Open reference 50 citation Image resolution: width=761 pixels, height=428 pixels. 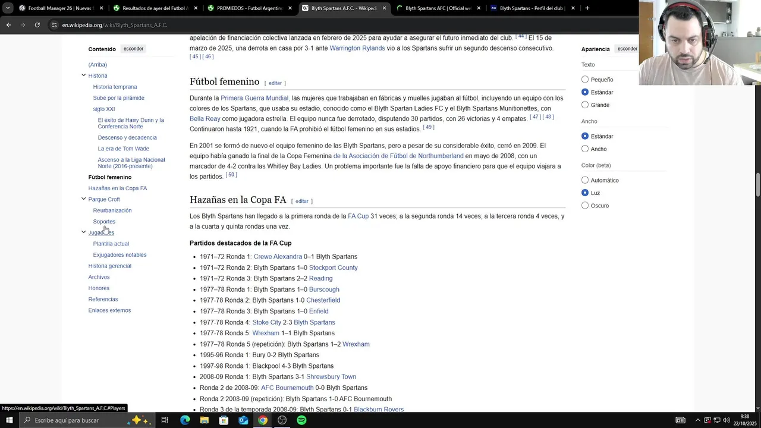(231, 175)
